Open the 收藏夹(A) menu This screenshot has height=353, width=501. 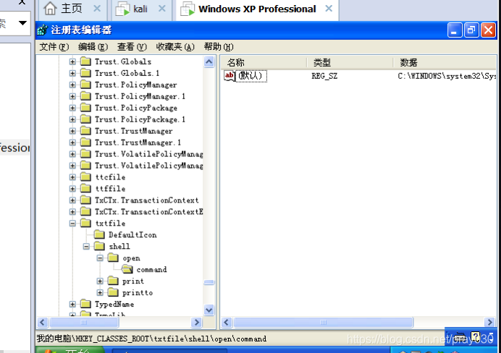coord(175,47)
